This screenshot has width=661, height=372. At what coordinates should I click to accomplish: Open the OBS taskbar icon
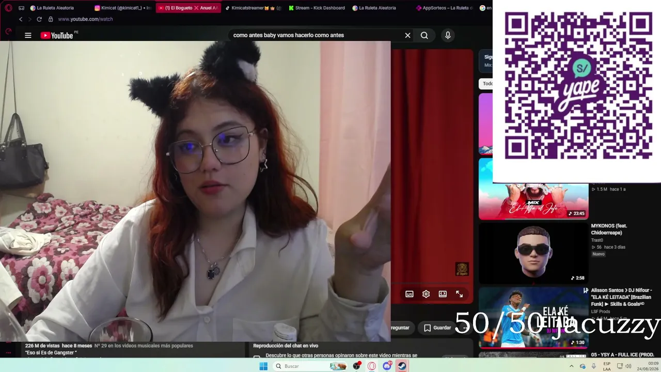click(357, 366)
